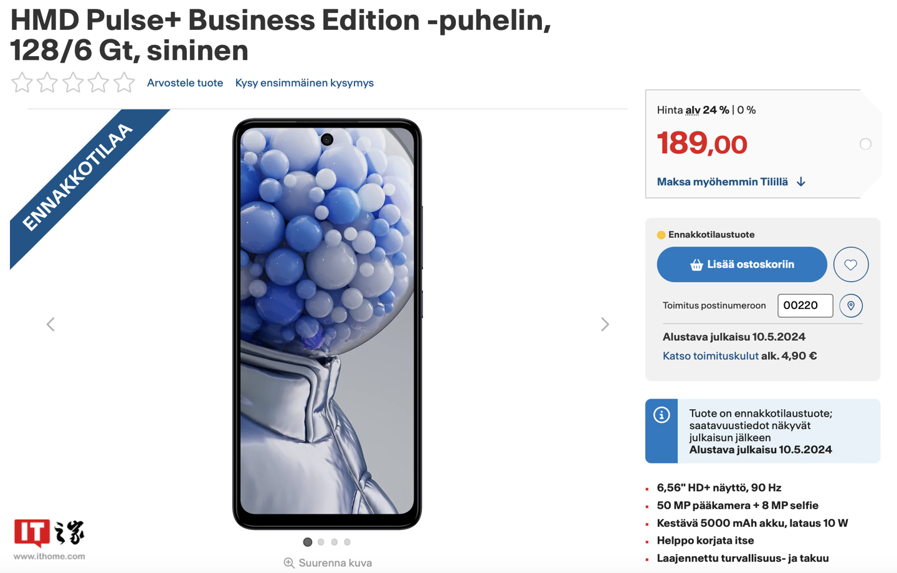The image size is (897, 573).
Task: Switch to fourth image carousel dot
Action: (348, 542)
